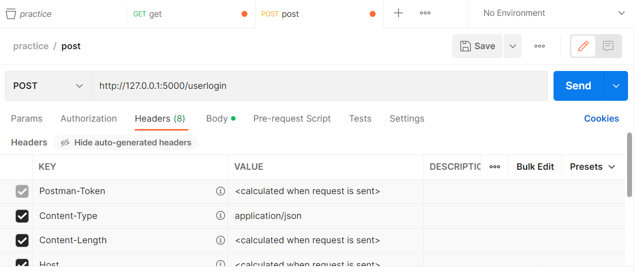Image resolution: width=635 pixels, height=272 pixels.
Task: Click the request options ellipsis beside Save
Action: click(540, 46)
